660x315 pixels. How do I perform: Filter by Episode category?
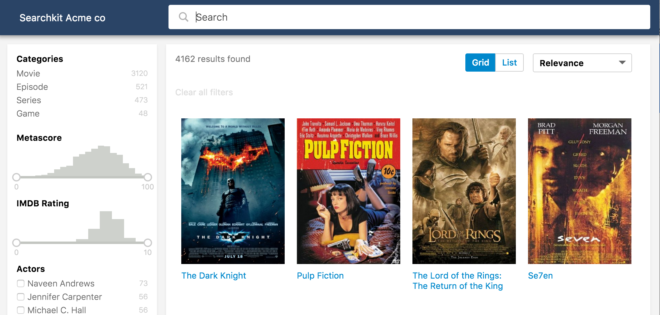pyautogui.click(x=82, y=87)
